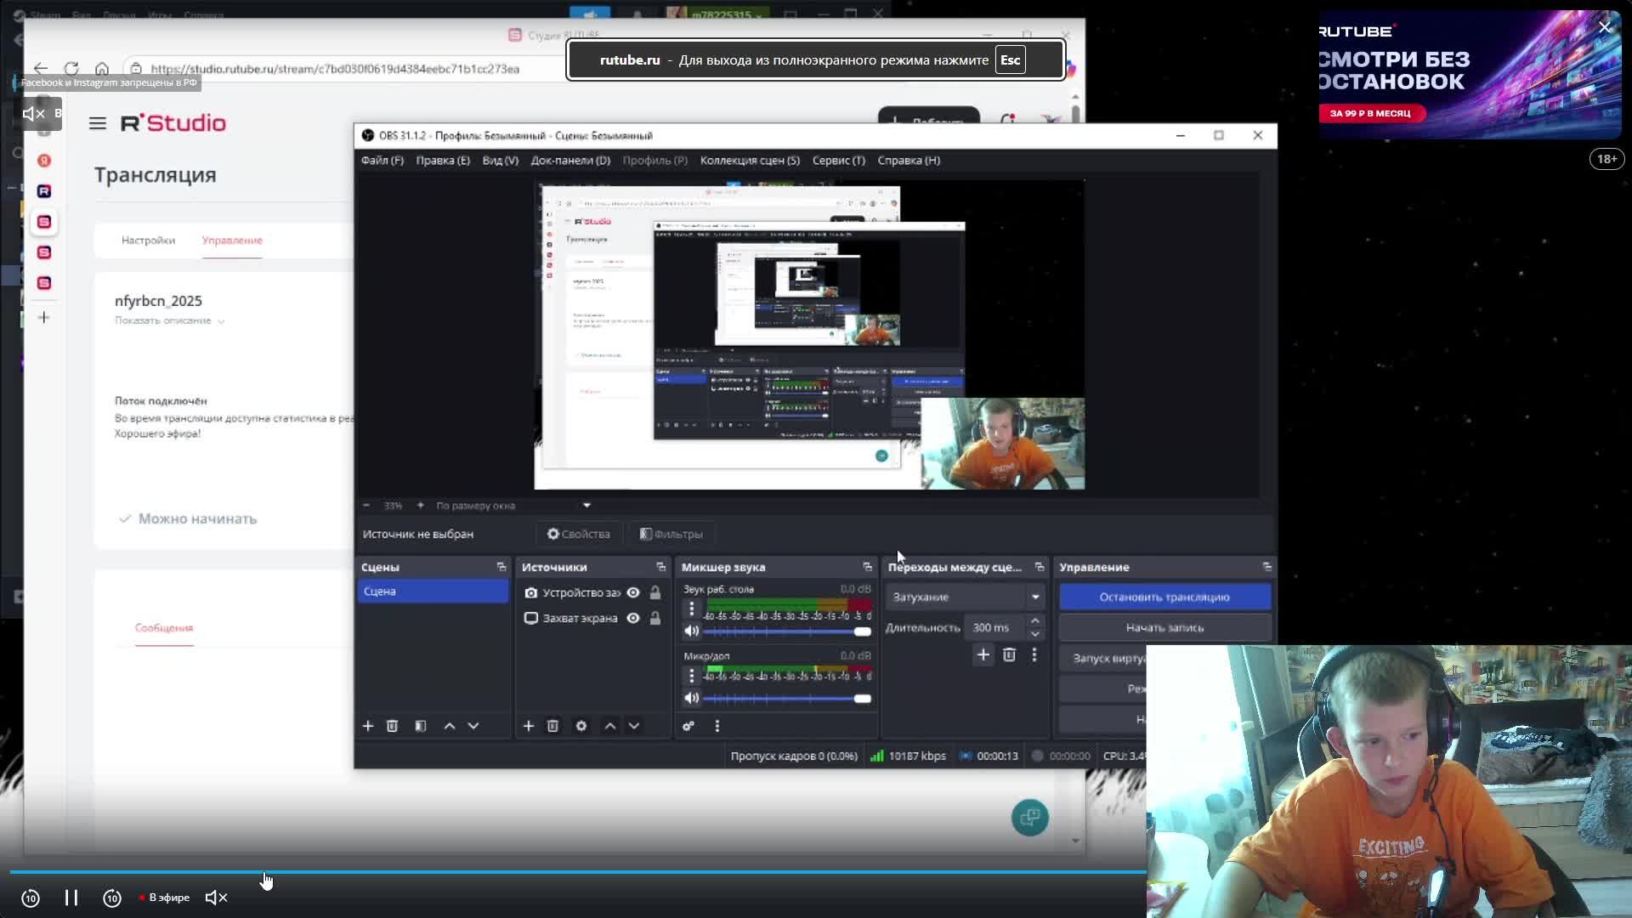Open the Сервис menu in OBS
The height and width of the screenshot is (918, 1632).
pos(838,160)
